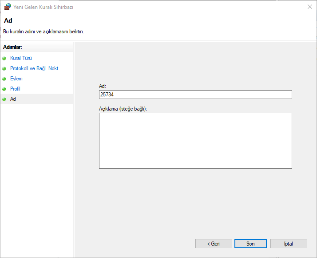Viewport: 317px width, 258px height.
Task: Click the green bullet beside Kural Türü
Action: [4, 58]
